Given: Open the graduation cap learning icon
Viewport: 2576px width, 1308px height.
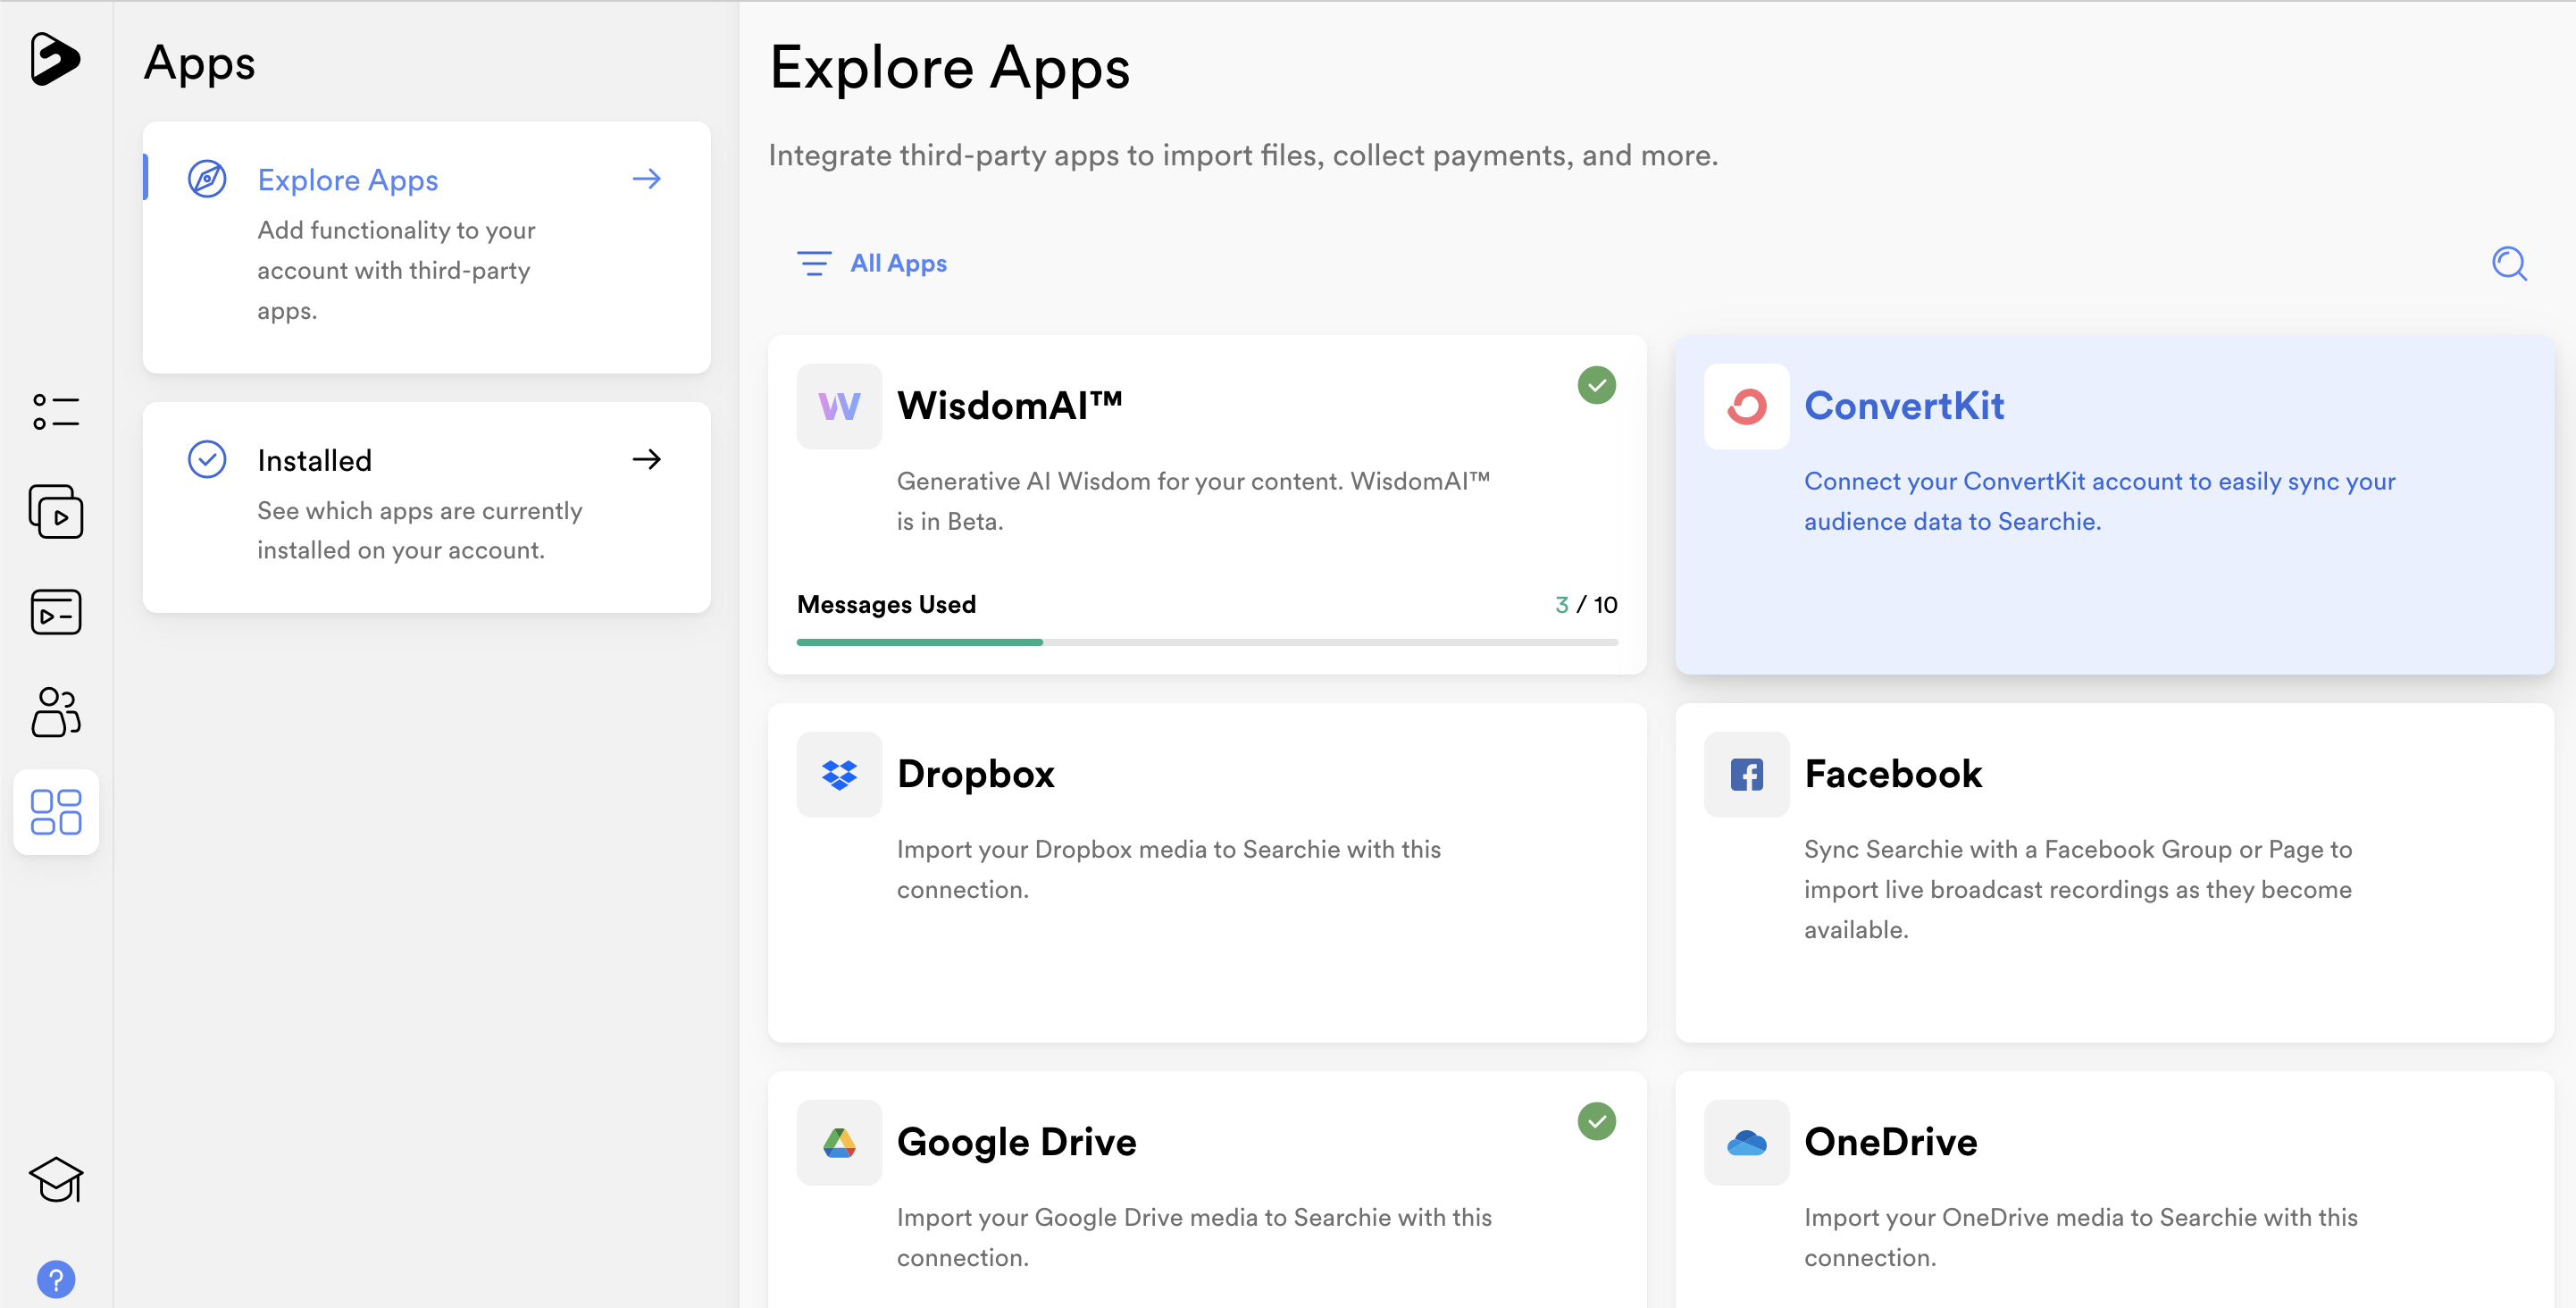Looking at the screenshot, I should pyautogui.click(x=56, y=1180).
